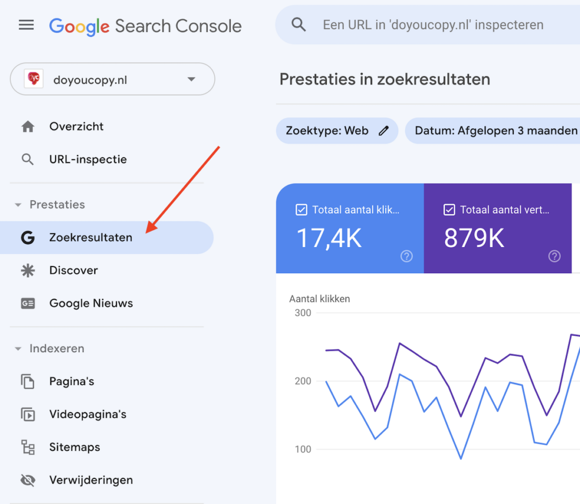580x504 pixels.
Task: Click the Verwijderingen crossed-eye icon
Action: pos(28,480)
